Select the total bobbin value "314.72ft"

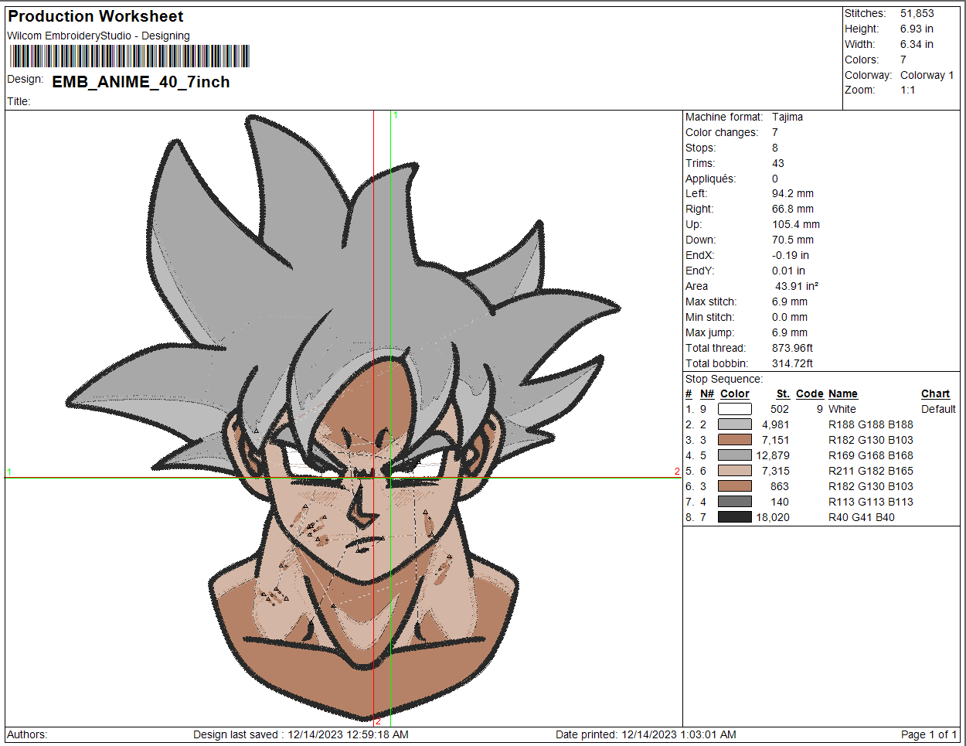point(792,363)
